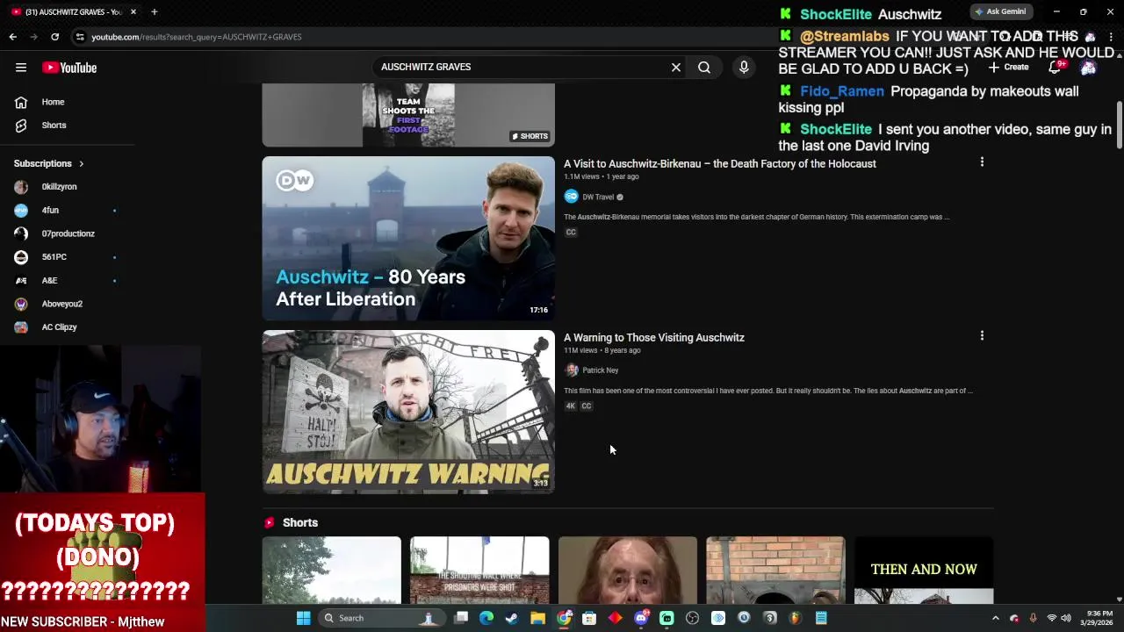
Task: Click the Patrick Ney channel avatar
Action: pyautogui.click(x=572, y=370)
